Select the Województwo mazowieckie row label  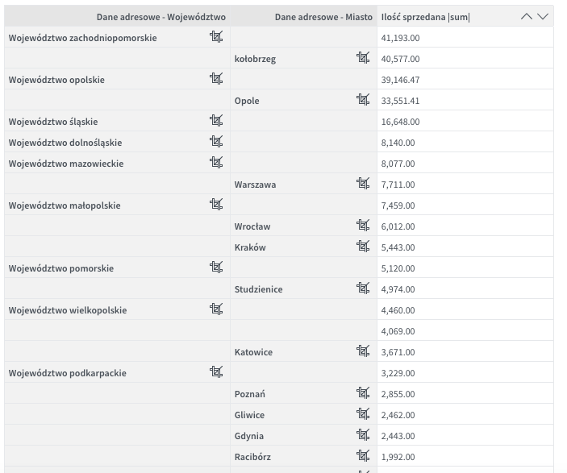(65, 163)
